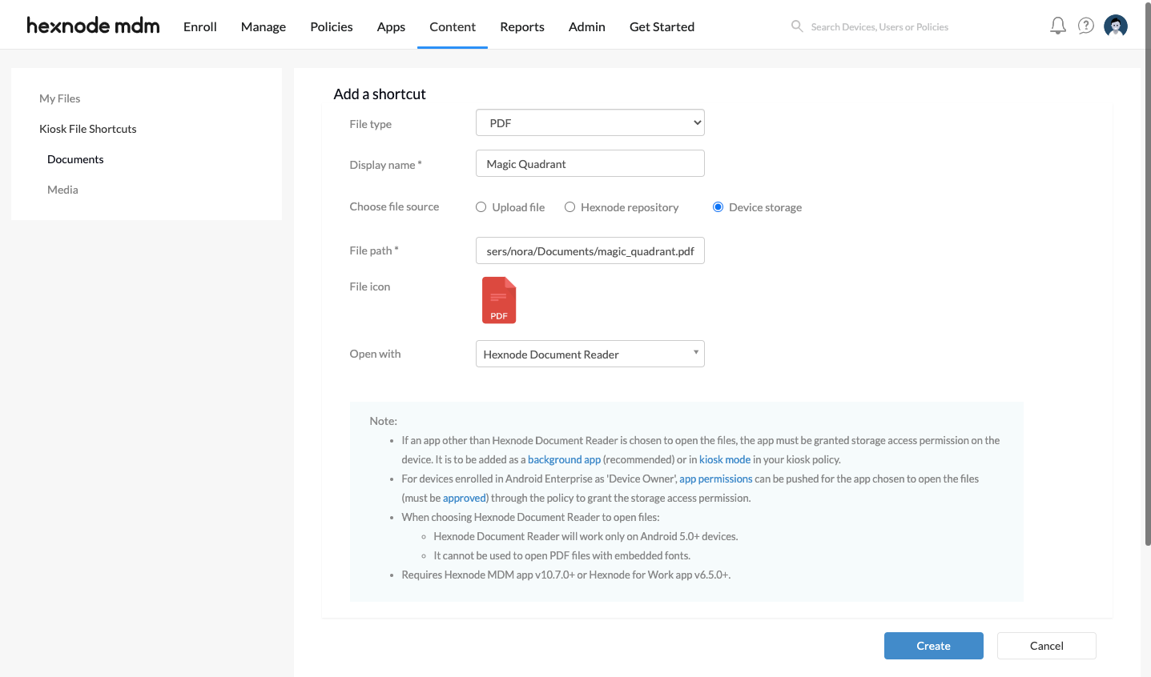Open the Get Started tab
The width and height of the screenshot is (1151, 677).
(x=662, y=26)
